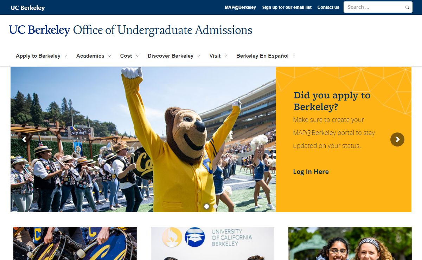Image resolution: width=422 pixels, height=260 pixels.
Task: Open the drum players card image
Action: 75,243
